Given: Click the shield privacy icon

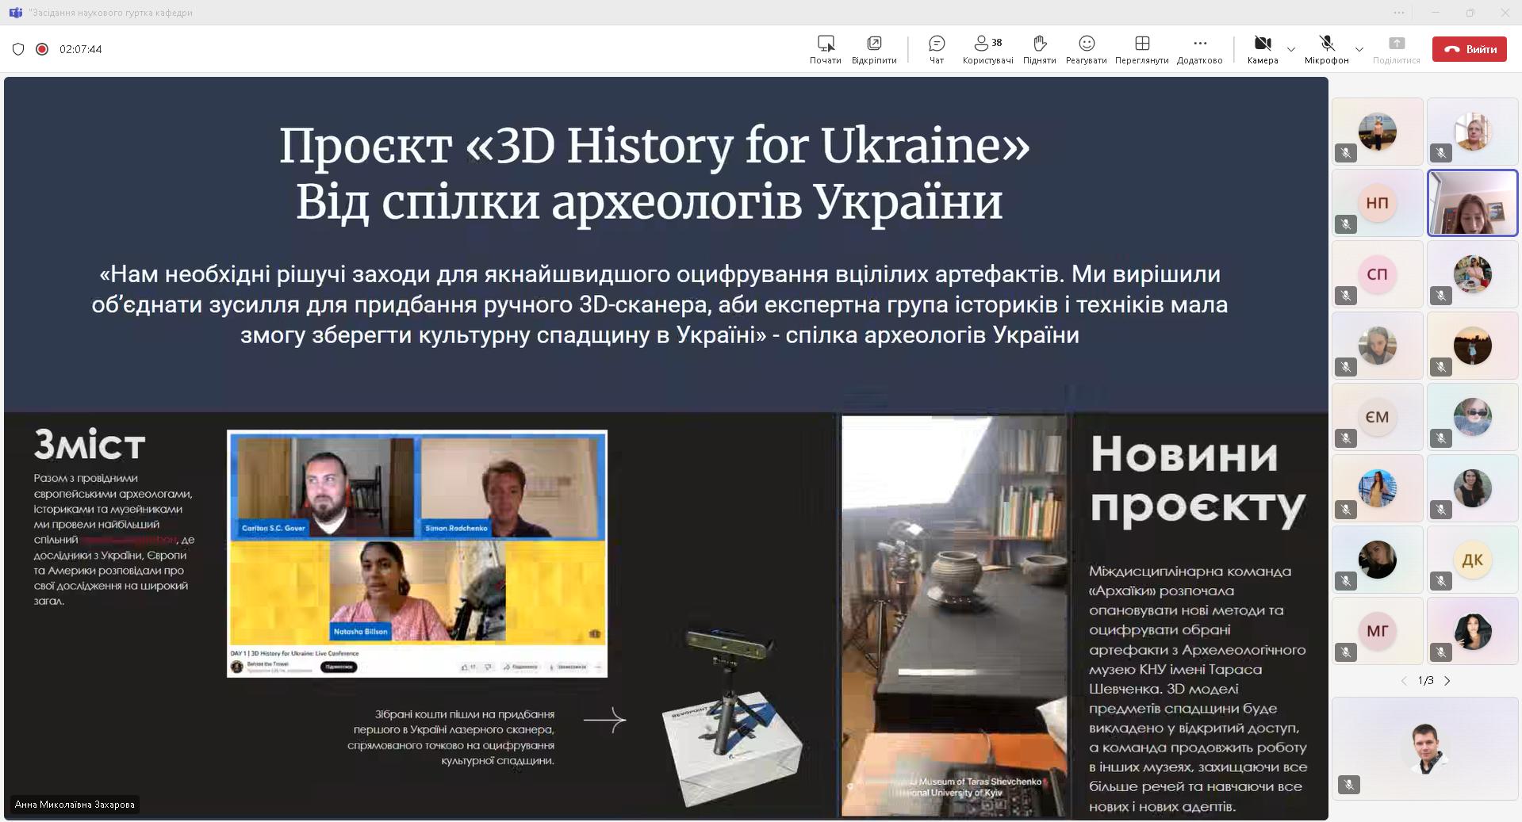Looking at the screenshot, I should pos(18,49).
